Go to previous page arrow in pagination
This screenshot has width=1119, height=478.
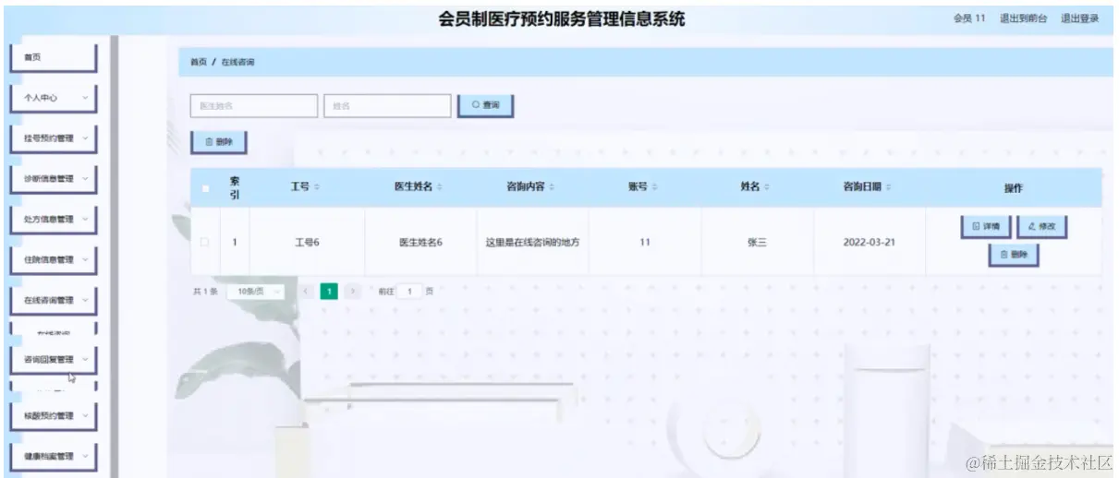(x=306, y=291)
